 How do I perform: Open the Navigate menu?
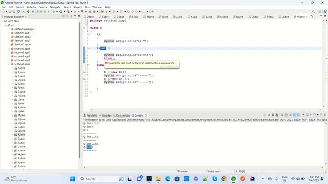[55, 7]
